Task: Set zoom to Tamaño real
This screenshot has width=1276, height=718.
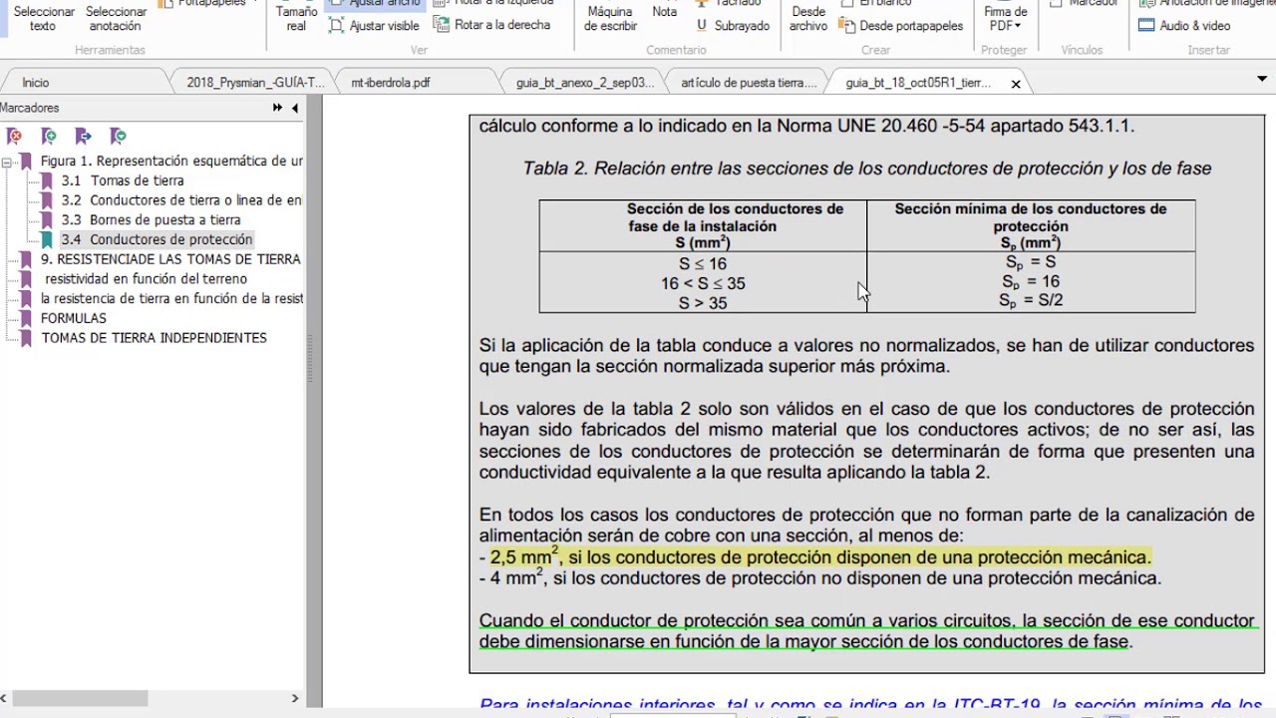Action: 296,19
